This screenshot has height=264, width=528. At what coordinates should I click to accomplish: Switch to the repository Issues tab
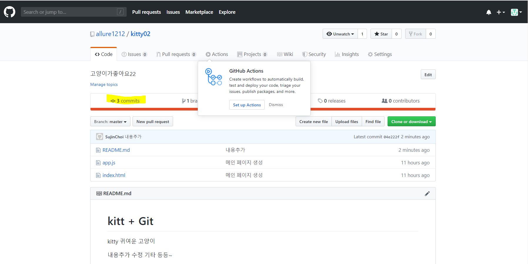134,54
